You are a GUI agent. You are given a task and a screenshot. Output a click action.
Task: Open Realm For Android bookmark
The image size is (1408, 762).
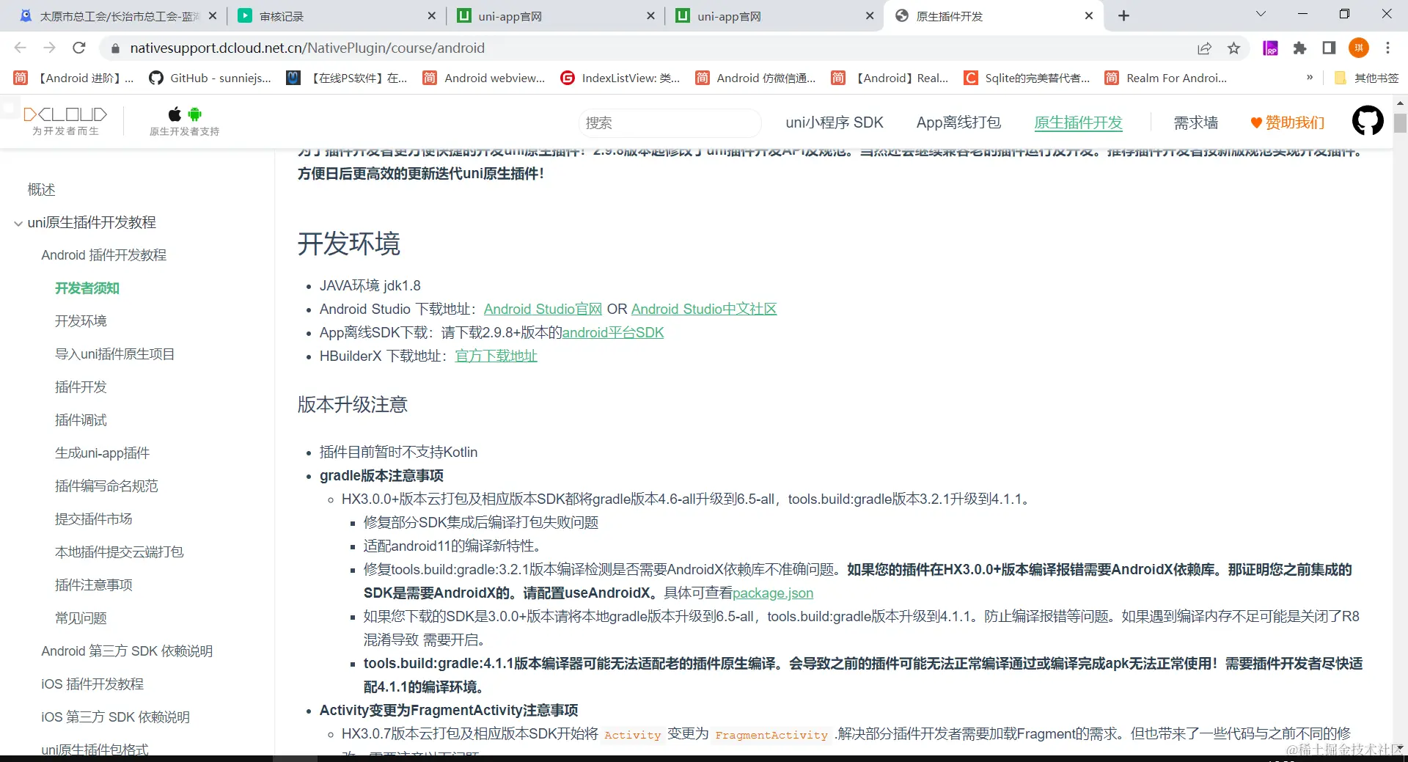[1166, 78]
